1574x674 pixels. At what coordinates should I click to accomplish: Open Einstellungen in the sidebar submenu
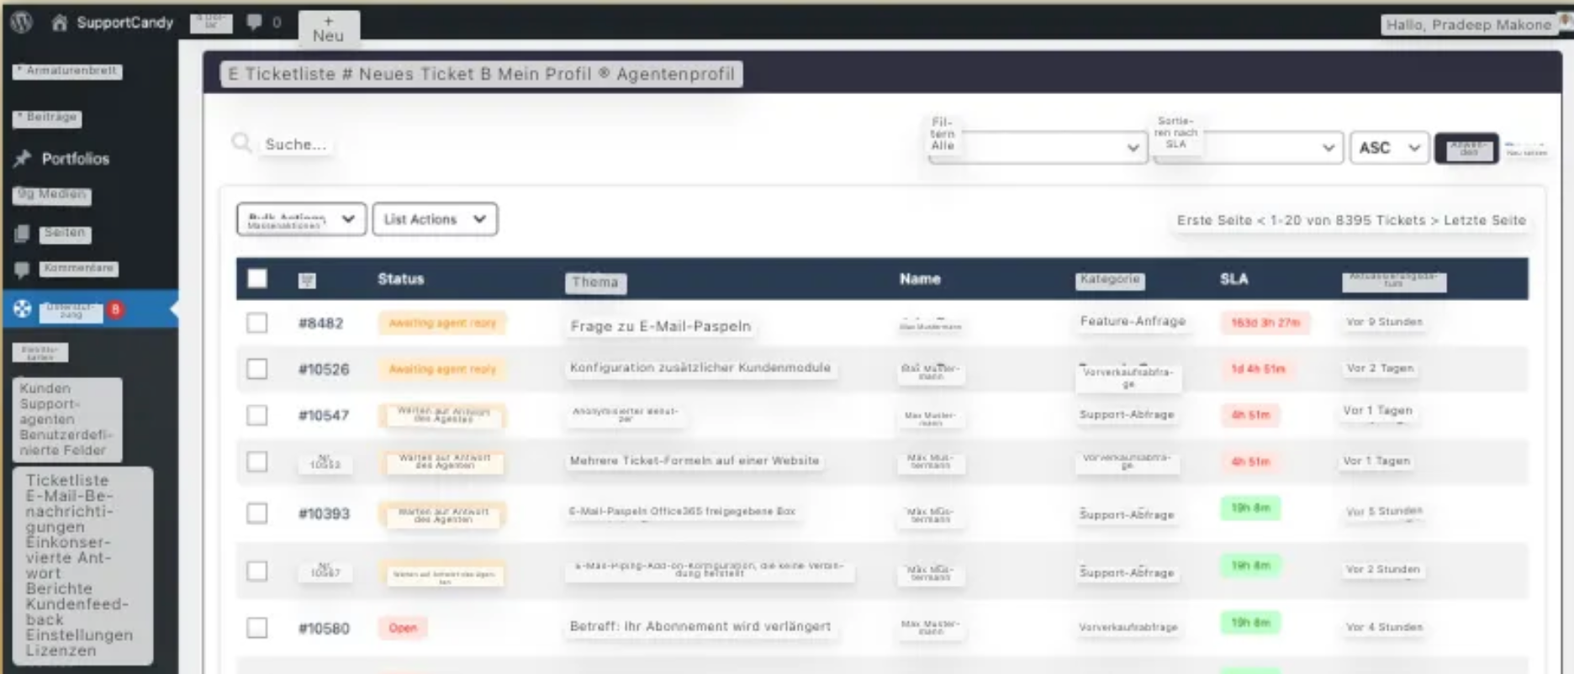pyautogui.click(x=79, y=635)
